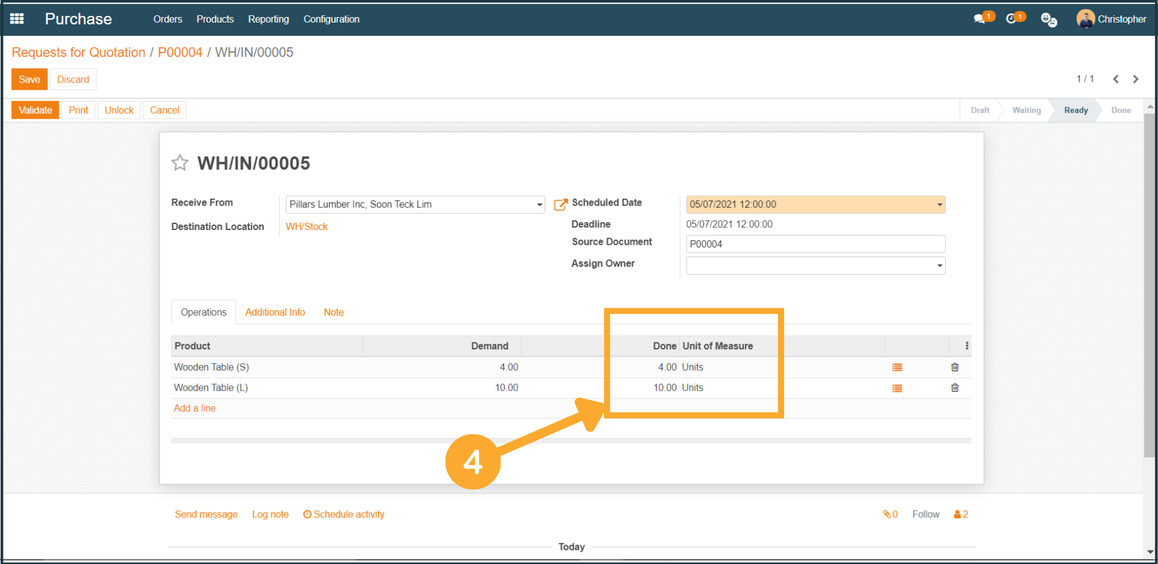Expand the Receive From dropdown
This screenshot has width=1158, height=564.
(x=539, y=205)
